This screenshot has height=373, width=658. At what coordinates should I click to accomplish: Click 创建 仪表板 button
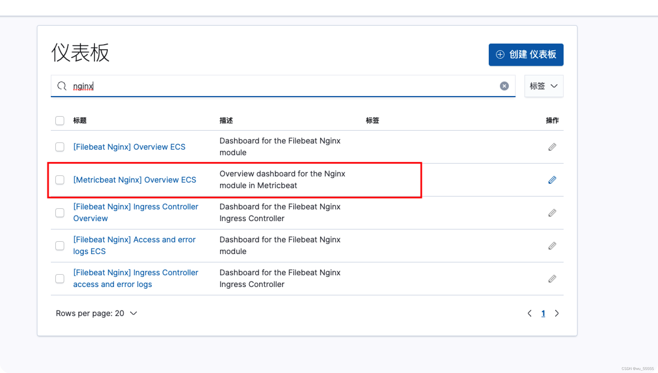pyautogui.click(x=526, y=55)
